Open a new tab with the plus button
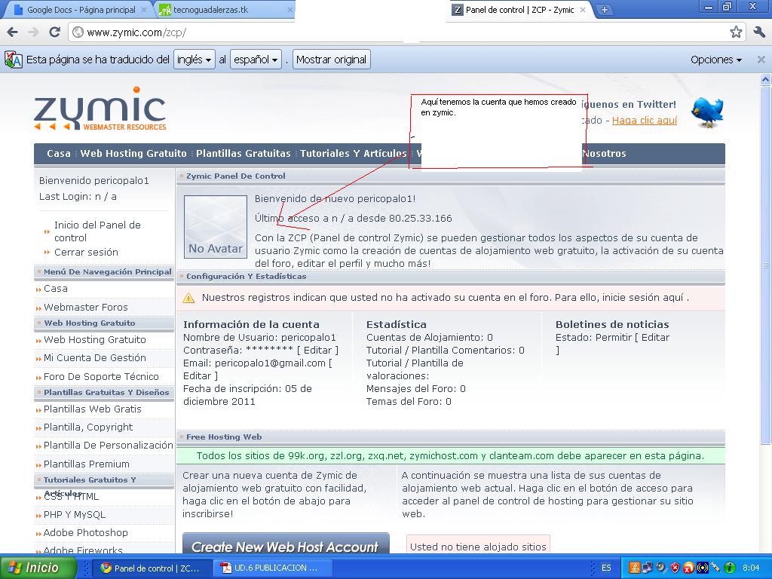772x579 pixels. click(x=604, y=9)
